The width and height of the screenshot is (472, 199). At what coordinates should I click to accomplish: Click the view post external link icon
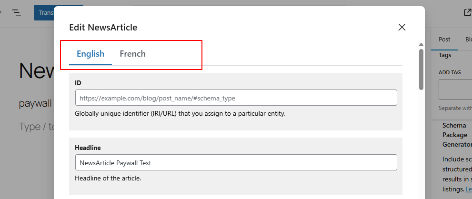(467, 13)
